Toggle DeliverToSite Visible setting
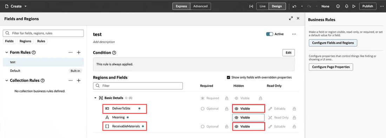 [248, 109]
